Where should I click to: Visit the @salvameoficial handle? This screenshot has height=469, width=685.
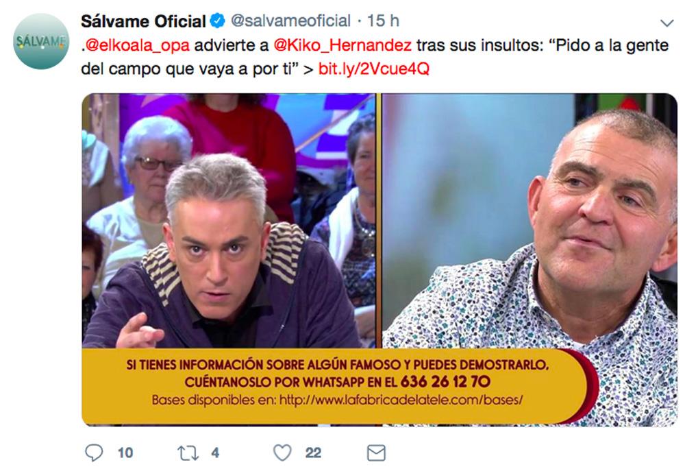coord(290,21)
